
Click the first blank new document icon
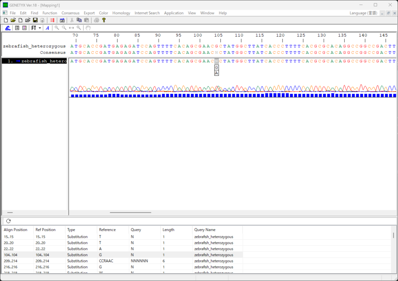pyautogui.click(x=5, y=20)
